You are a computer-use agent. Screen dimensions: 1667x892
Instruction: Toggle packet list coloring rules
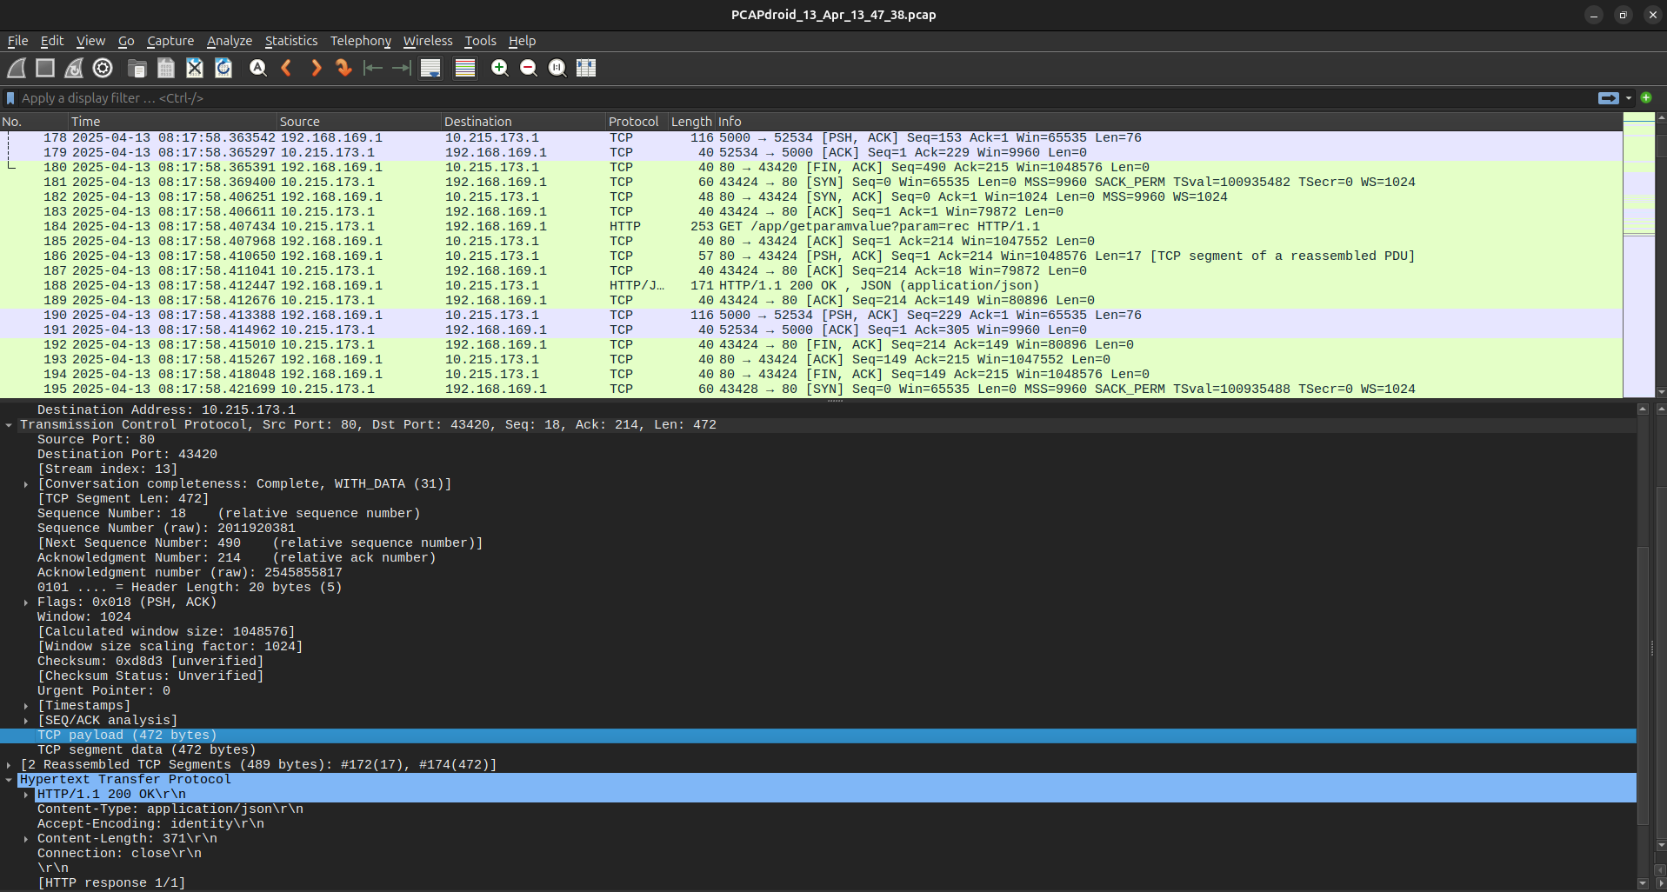(465, 68)
